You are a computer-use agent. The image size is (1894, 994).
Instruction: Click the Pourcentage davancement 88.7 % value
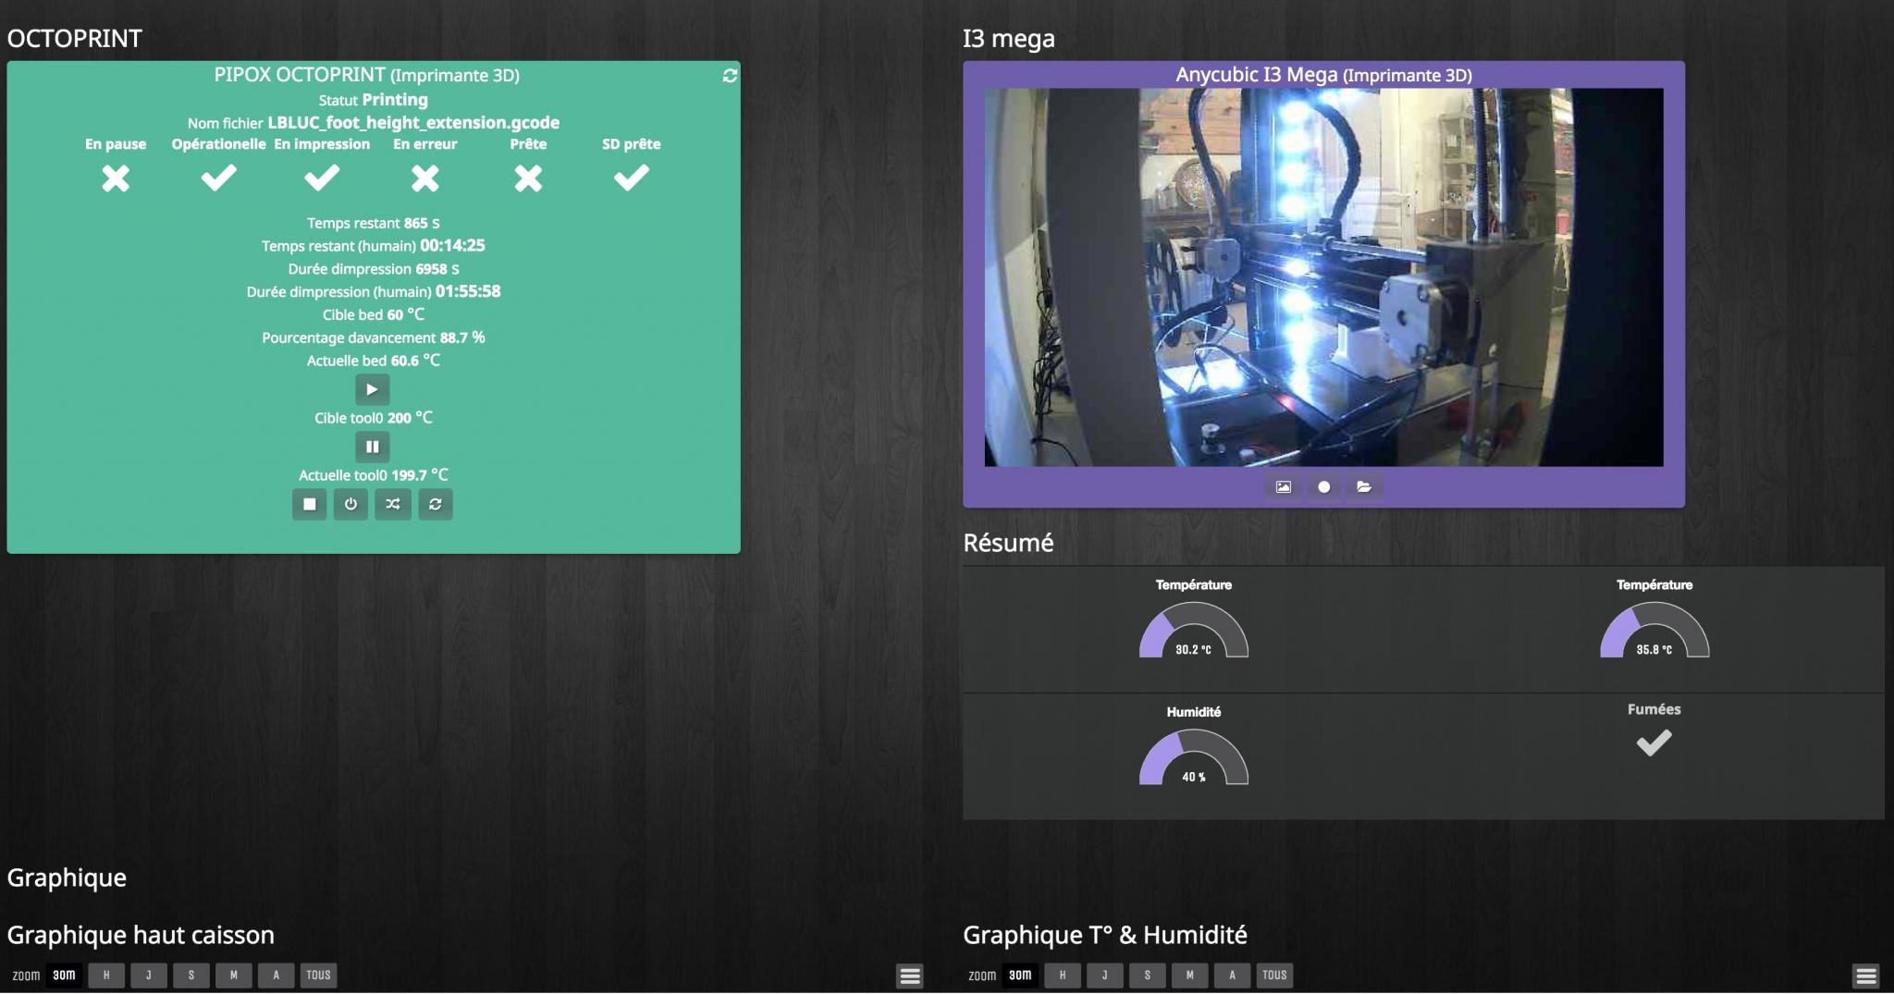[x=462, y=337]
